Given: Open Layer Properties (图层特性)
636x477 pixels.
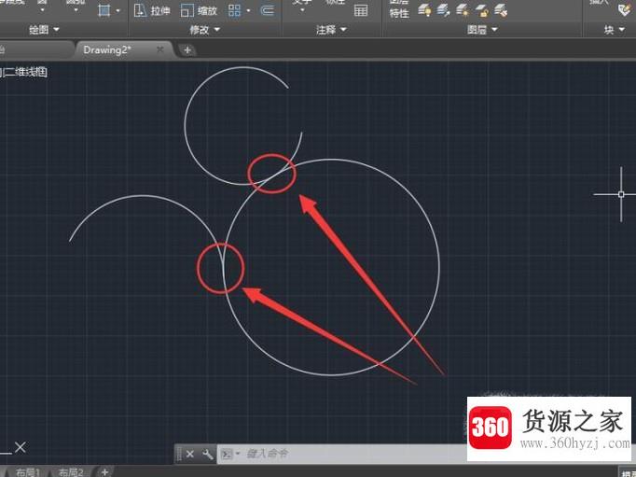Looking at the screenshot, I should [399, 9].
